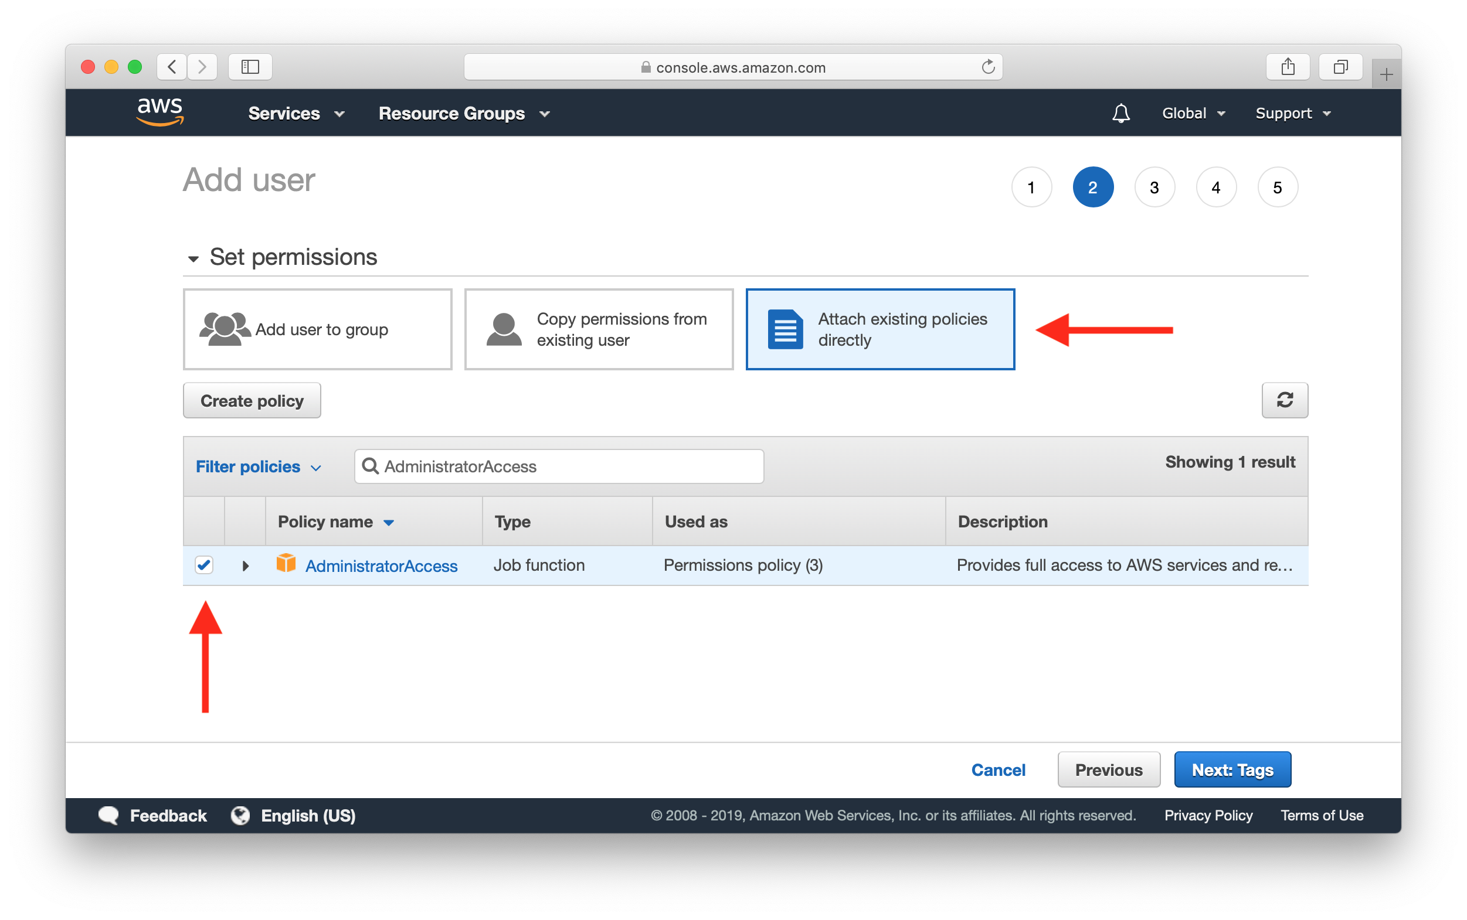This screenshot has width=1467, height=920.
Task: Refresh the policy list
Action: point(1285,400)
